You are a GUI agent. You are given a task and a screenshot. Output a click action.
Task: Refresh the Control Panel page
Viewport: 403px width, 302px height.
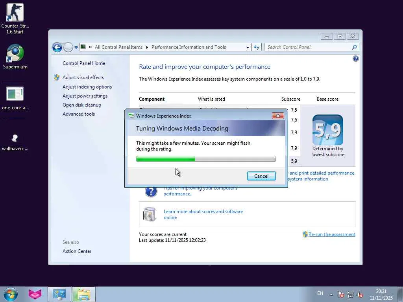[257, 47]
